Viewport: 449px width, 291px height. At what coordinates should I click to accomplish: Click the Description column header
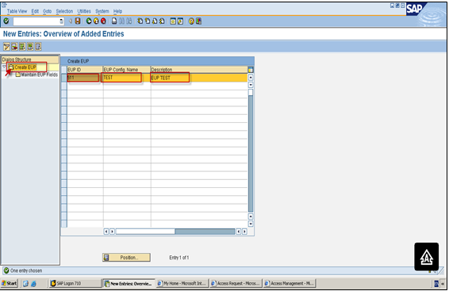(x=199, y=70)
